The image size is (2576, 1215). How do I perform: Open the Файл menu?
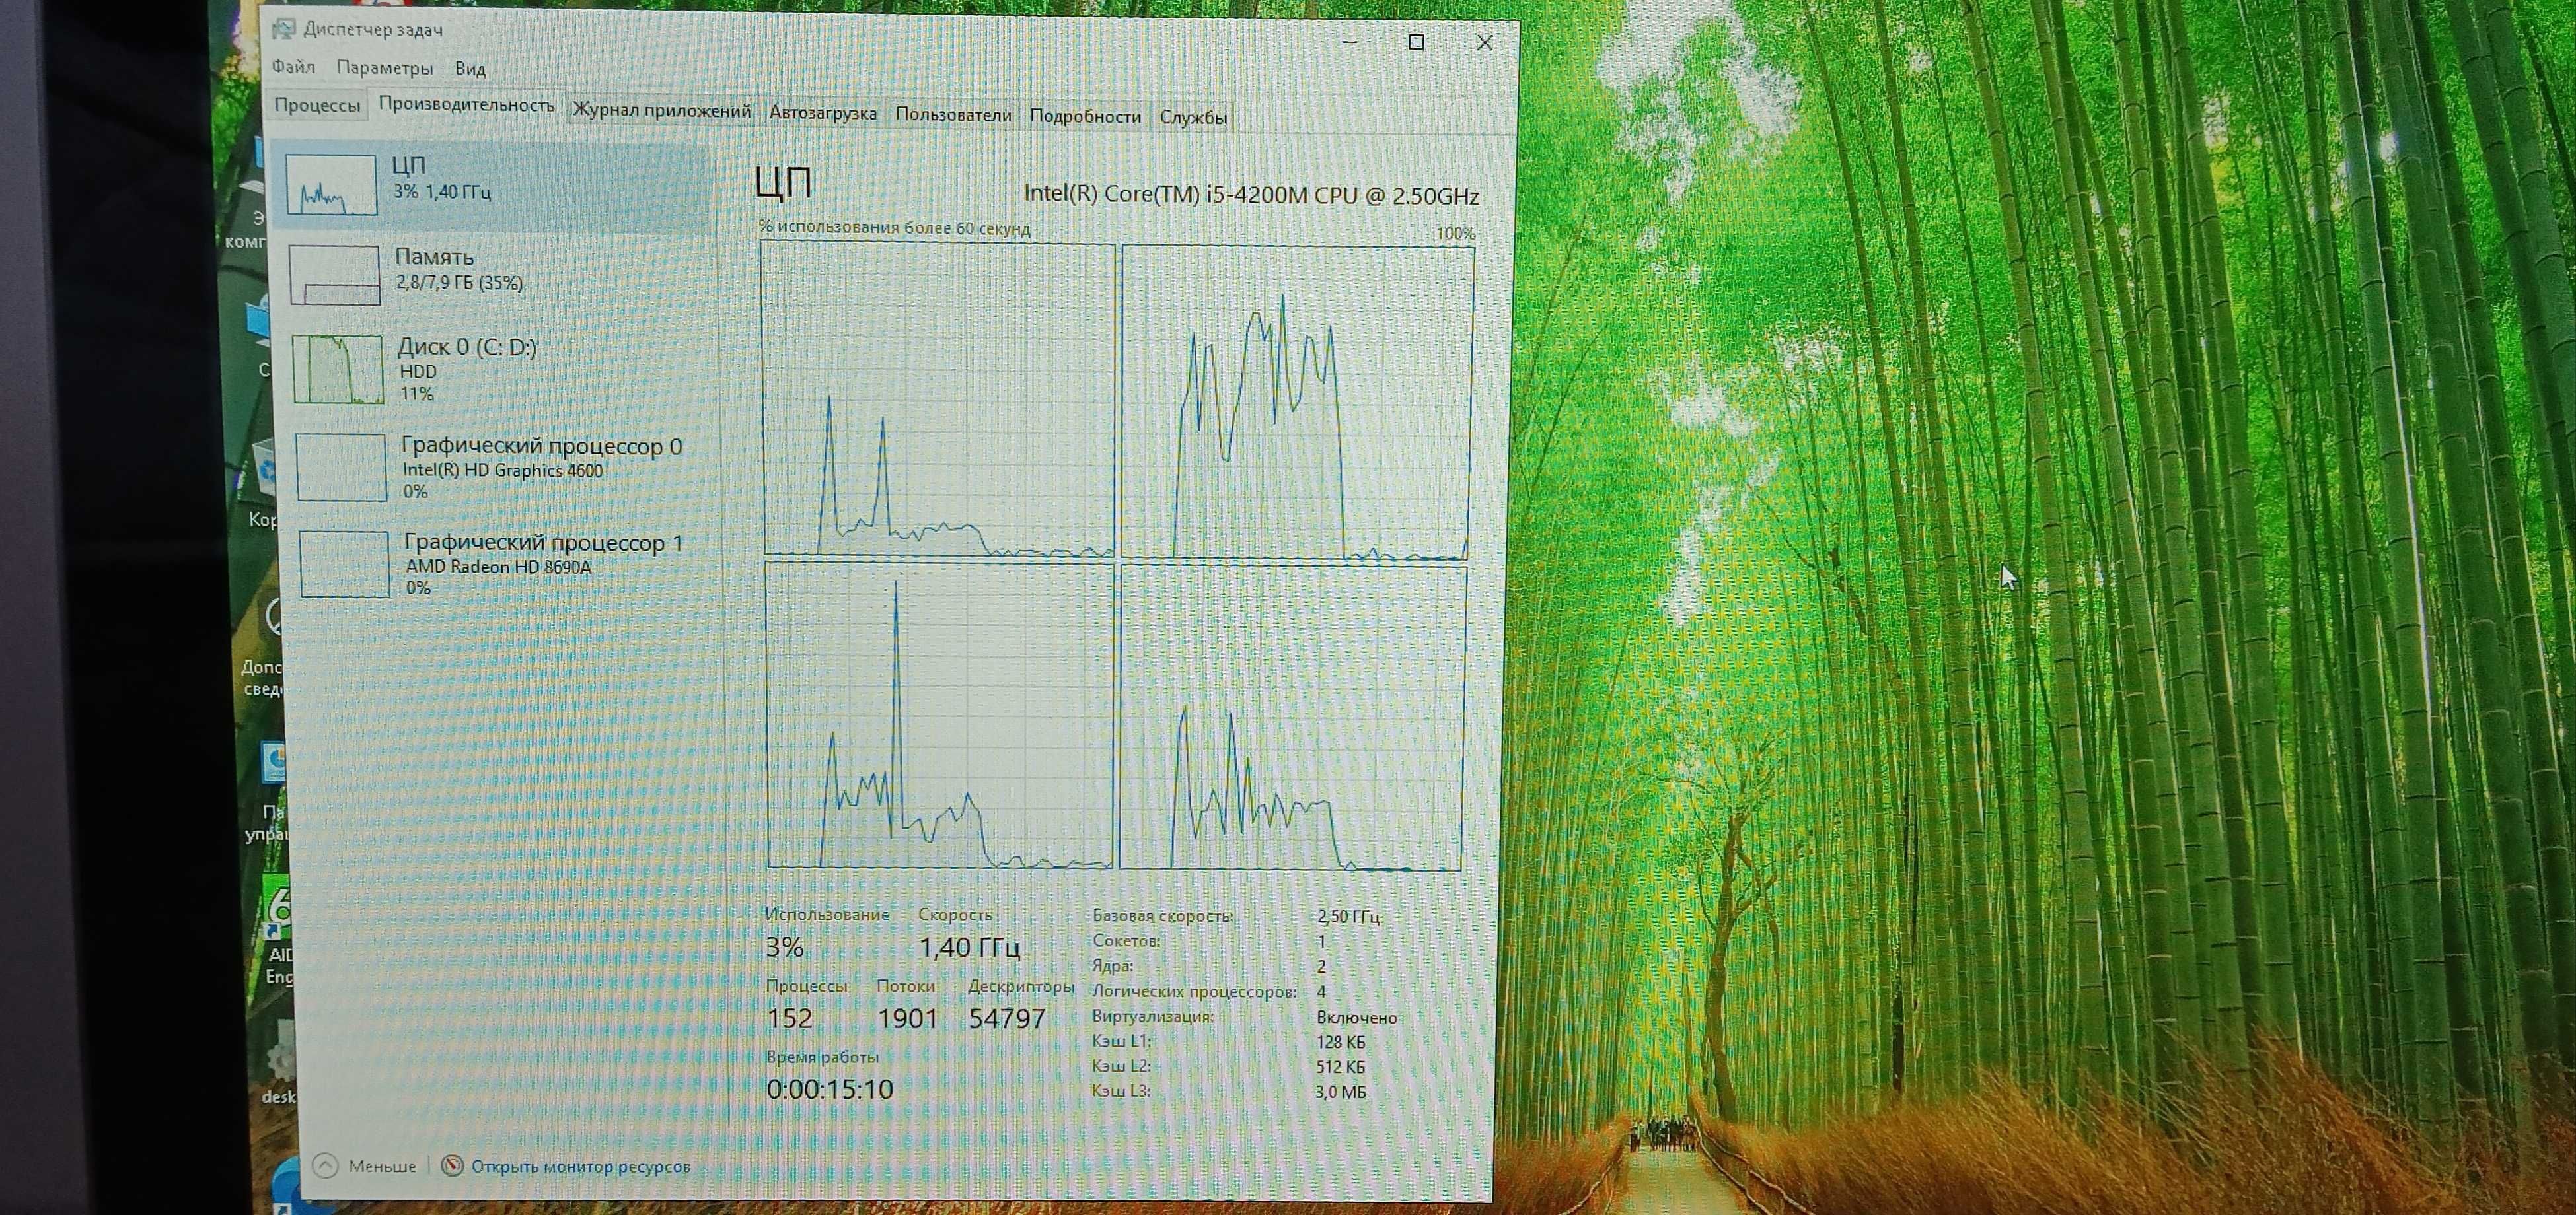coord(293,67)
